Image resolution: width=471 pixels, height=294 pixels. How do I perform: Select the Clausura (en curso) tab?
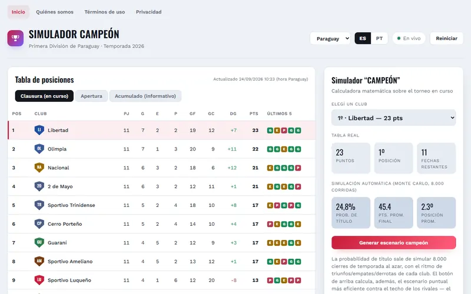tap(44, 96)
